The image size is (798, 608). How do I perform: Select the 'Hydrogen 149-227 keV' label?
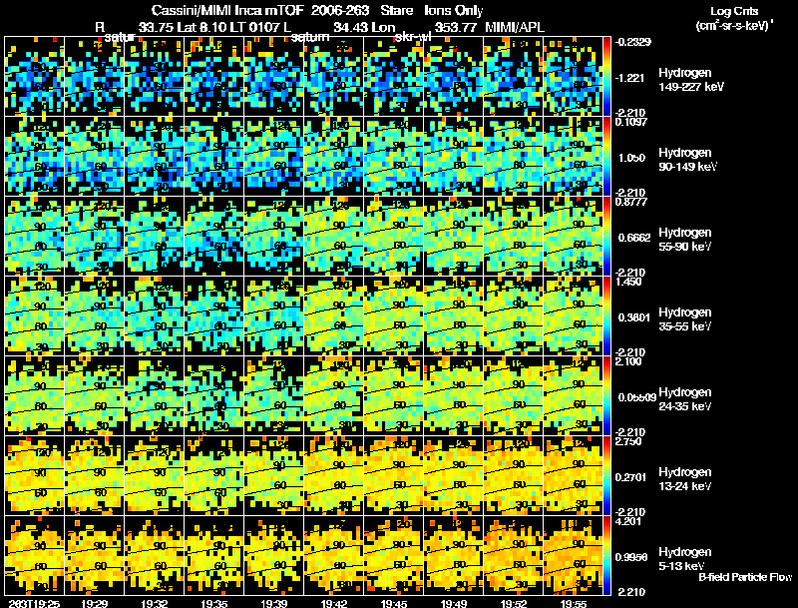[691, 80]
